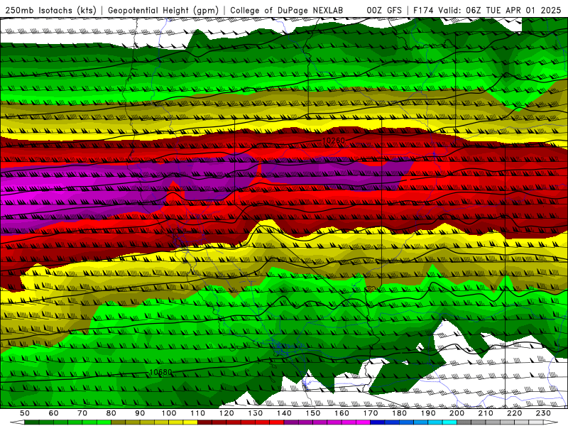Click the 110 knot color bar label
Viewport: 568px width, 426px height.
[198, 413]
